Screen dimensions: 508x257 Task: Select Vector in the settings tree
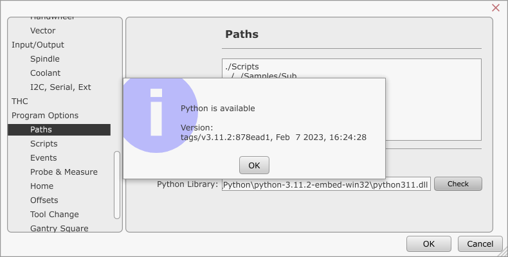[x=42, y=30]
